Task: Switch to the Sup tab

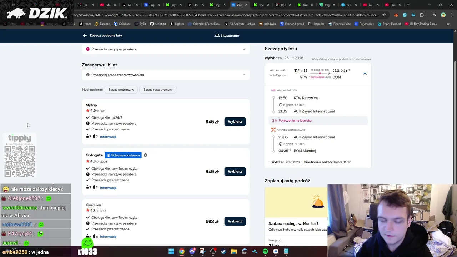Action: pyautogui.click(x=152, y=5)
